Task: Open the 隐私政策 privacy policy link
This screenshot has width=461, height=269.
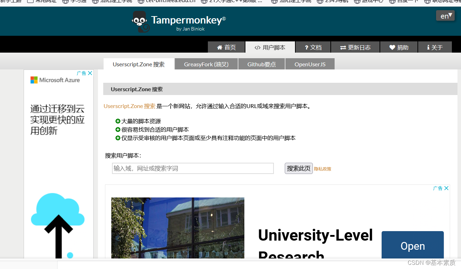Action: coord(323,169)
